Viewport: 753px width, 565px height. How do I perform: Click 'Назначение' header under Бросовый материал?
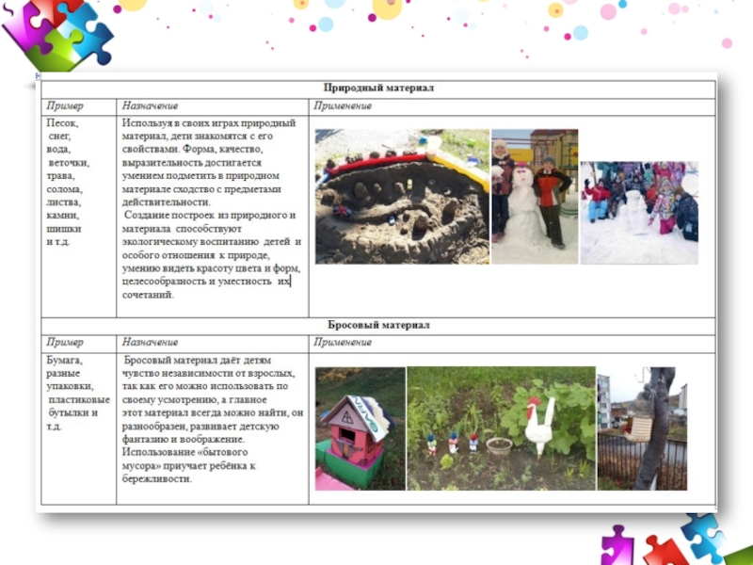pyautogui.click(x=150, y=343)
